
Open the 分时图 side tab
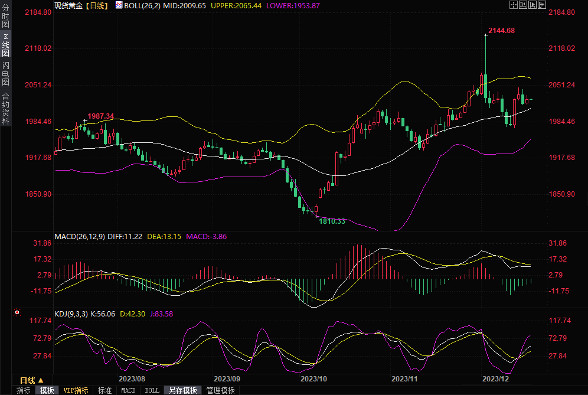click(5, 17)
